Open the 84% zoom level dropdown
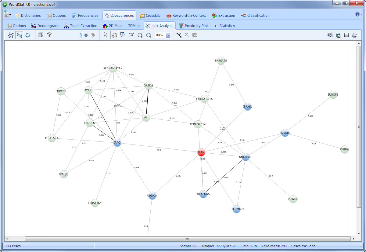 [x=168, y=35]
